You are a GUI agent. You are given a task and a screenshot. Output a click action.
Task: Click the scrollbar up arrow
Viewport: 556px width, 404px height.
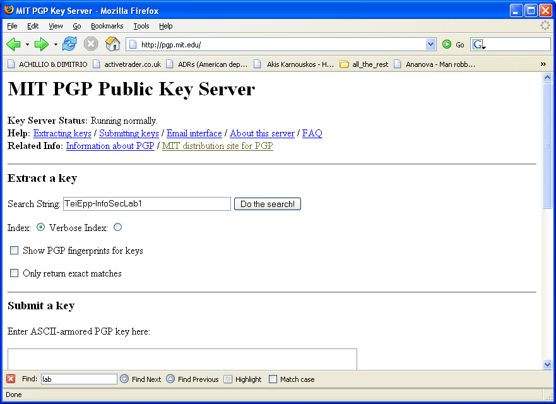click(548, 77)
